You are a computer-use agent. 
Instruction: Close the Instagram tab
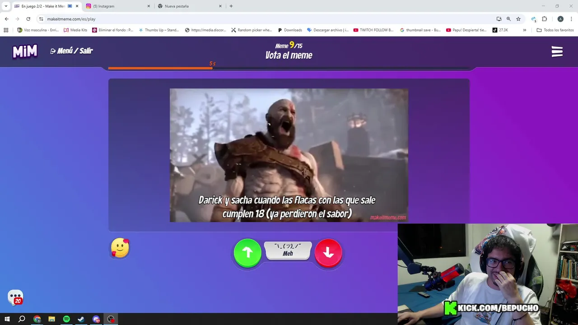[149, 6]
